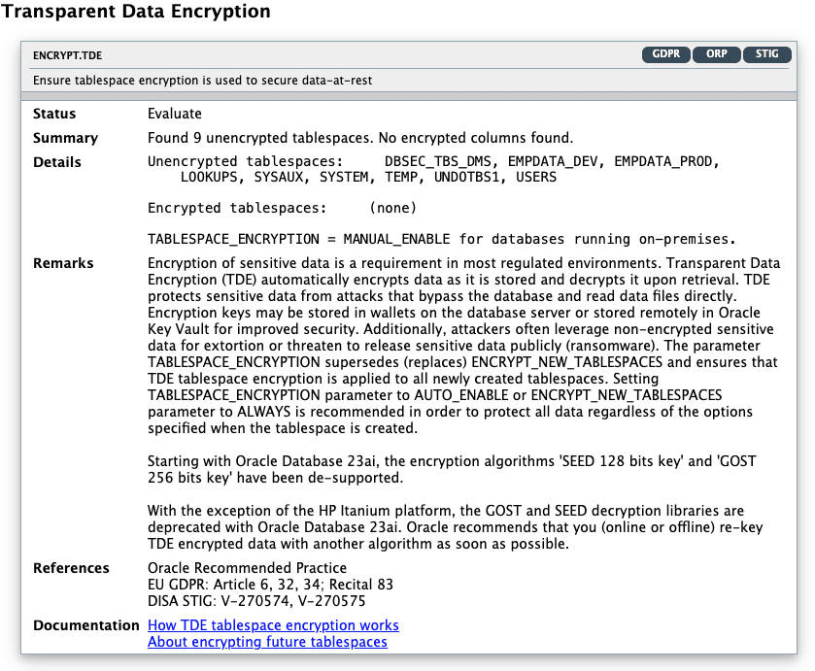
Task: Open the 'How TDE tablespace encryption works' link
Action: point(273,625)
